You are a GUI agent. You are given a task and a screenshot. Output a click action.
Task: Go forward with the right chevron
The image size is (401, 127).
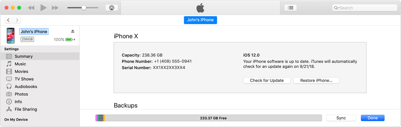[17, 20]
